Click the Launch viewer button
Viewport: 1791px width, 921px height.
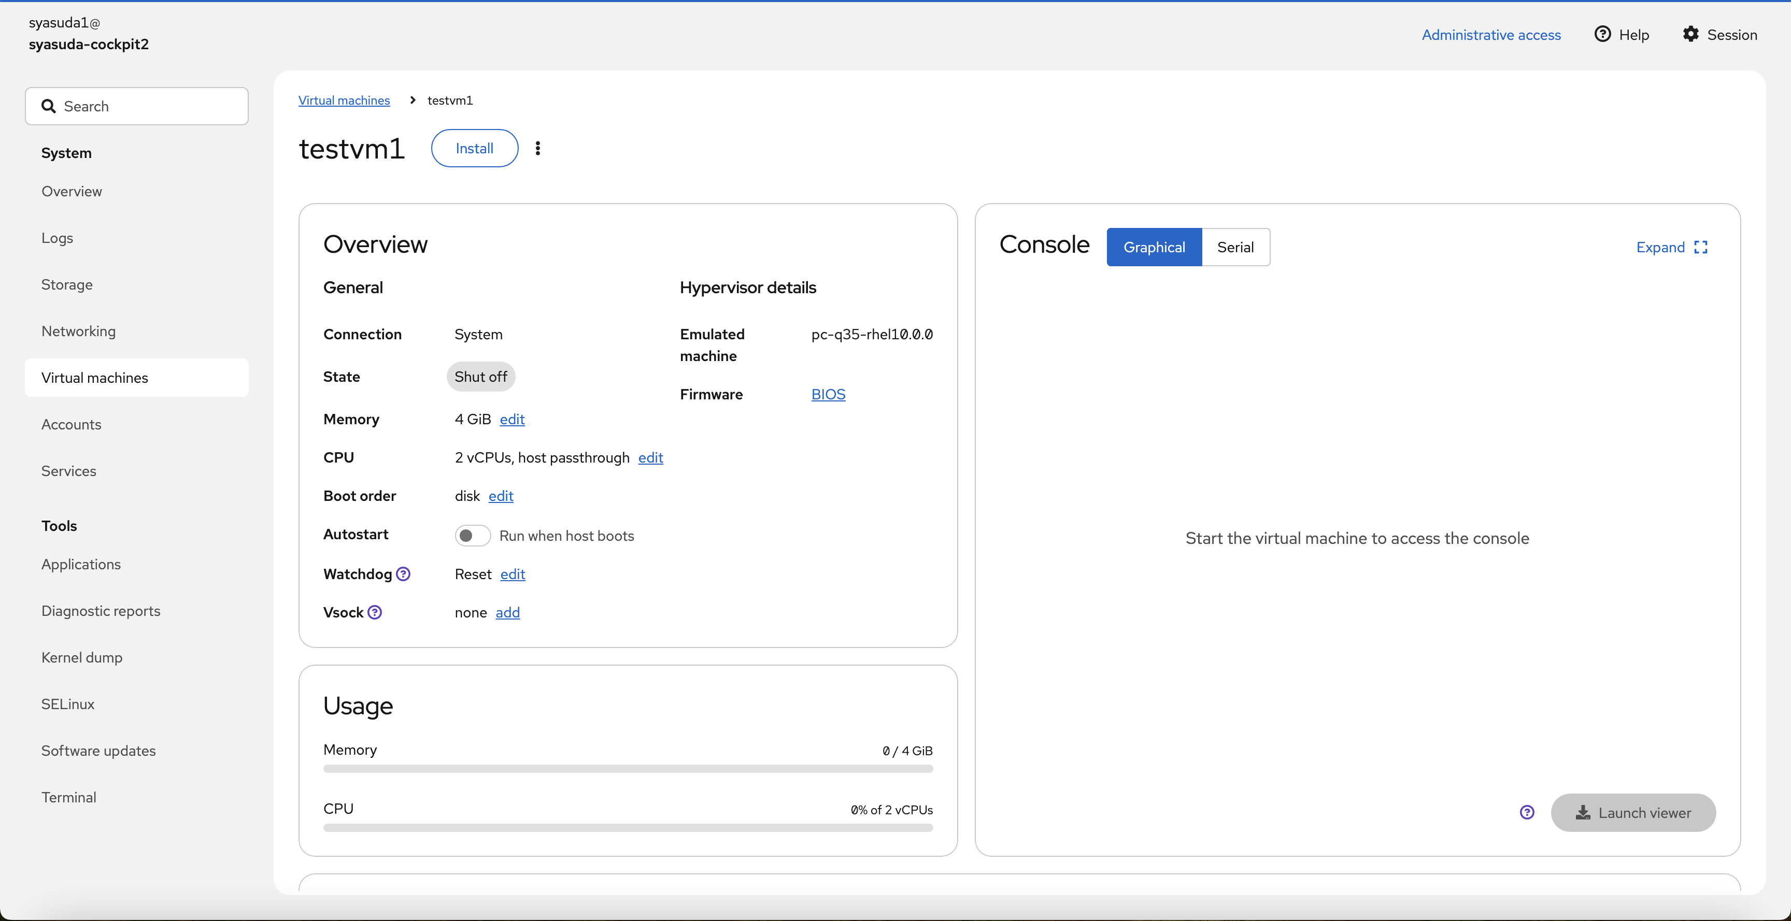click(1632, 812)
